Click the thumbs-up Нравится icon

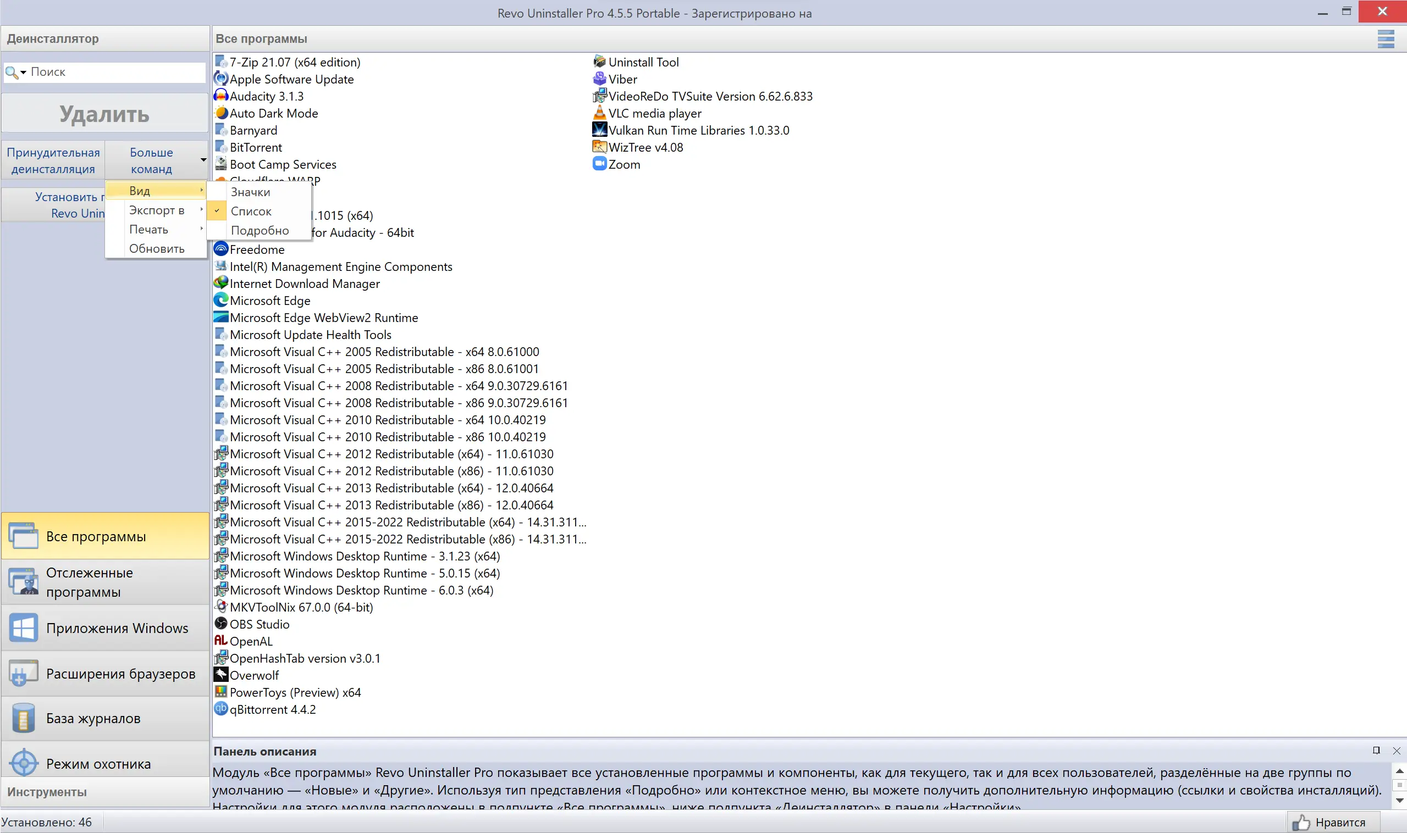(x=1301, y=823)
